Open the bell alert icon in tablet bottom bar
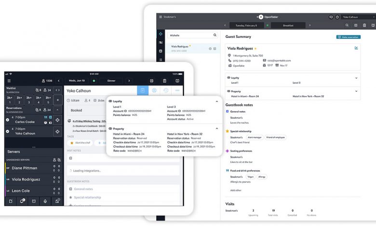The image size is (376, 226). coord(45,201)
